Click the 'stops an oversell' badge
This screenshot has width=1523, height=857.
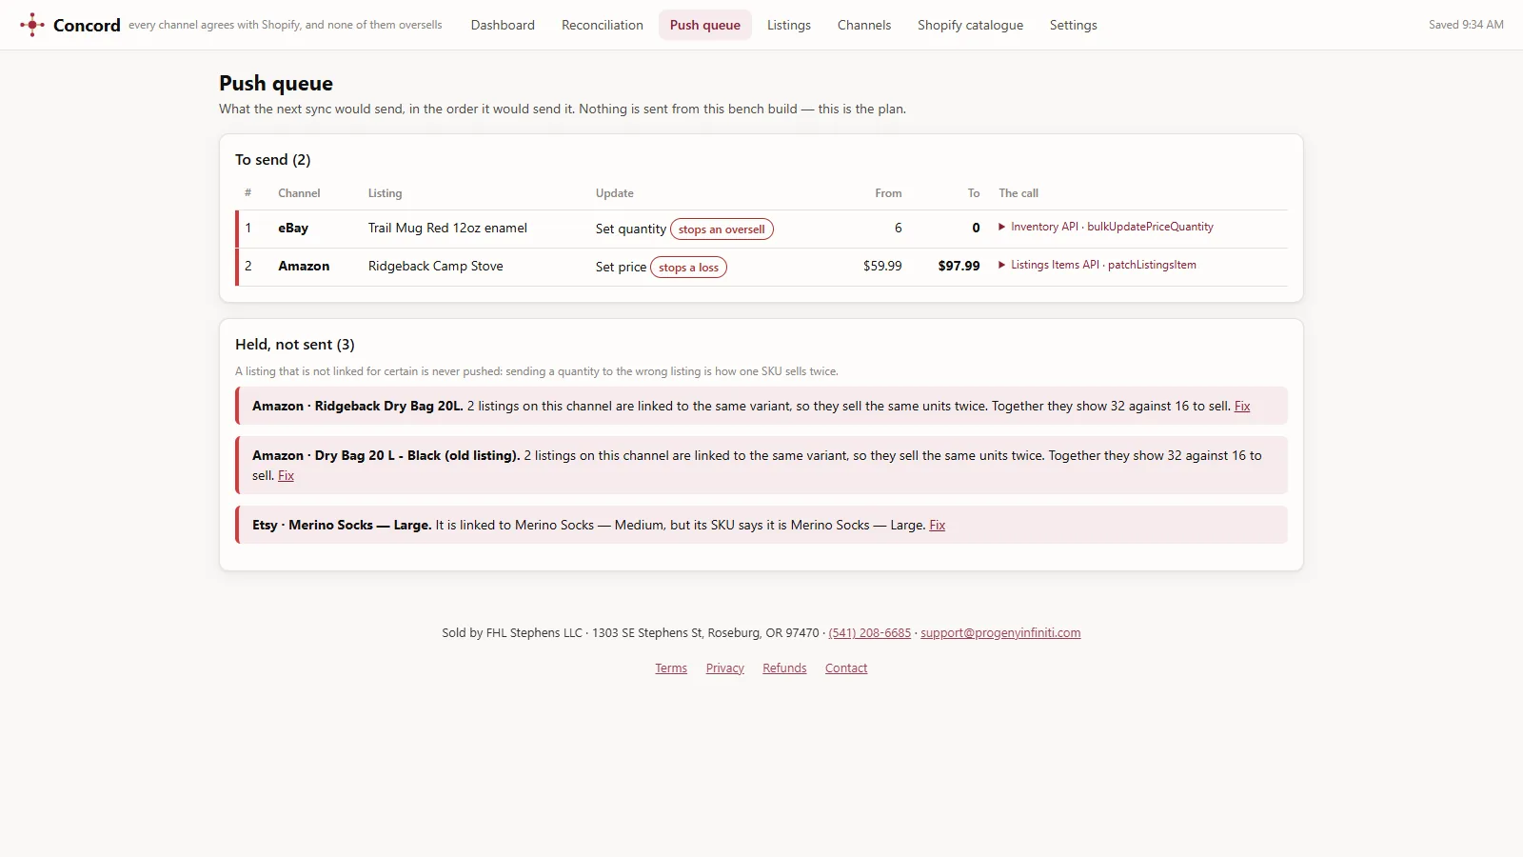pos(722,229)
